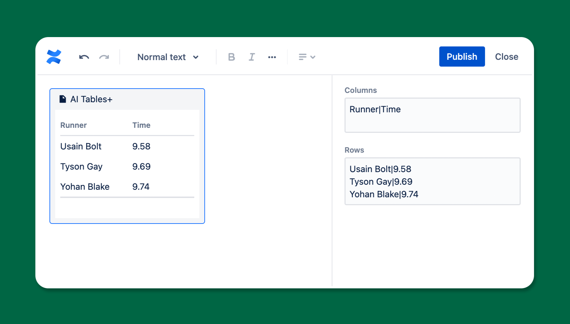Open the Normal text style dropdown
The height and width of the screenshot is (324, 570).
pos(168,57)
